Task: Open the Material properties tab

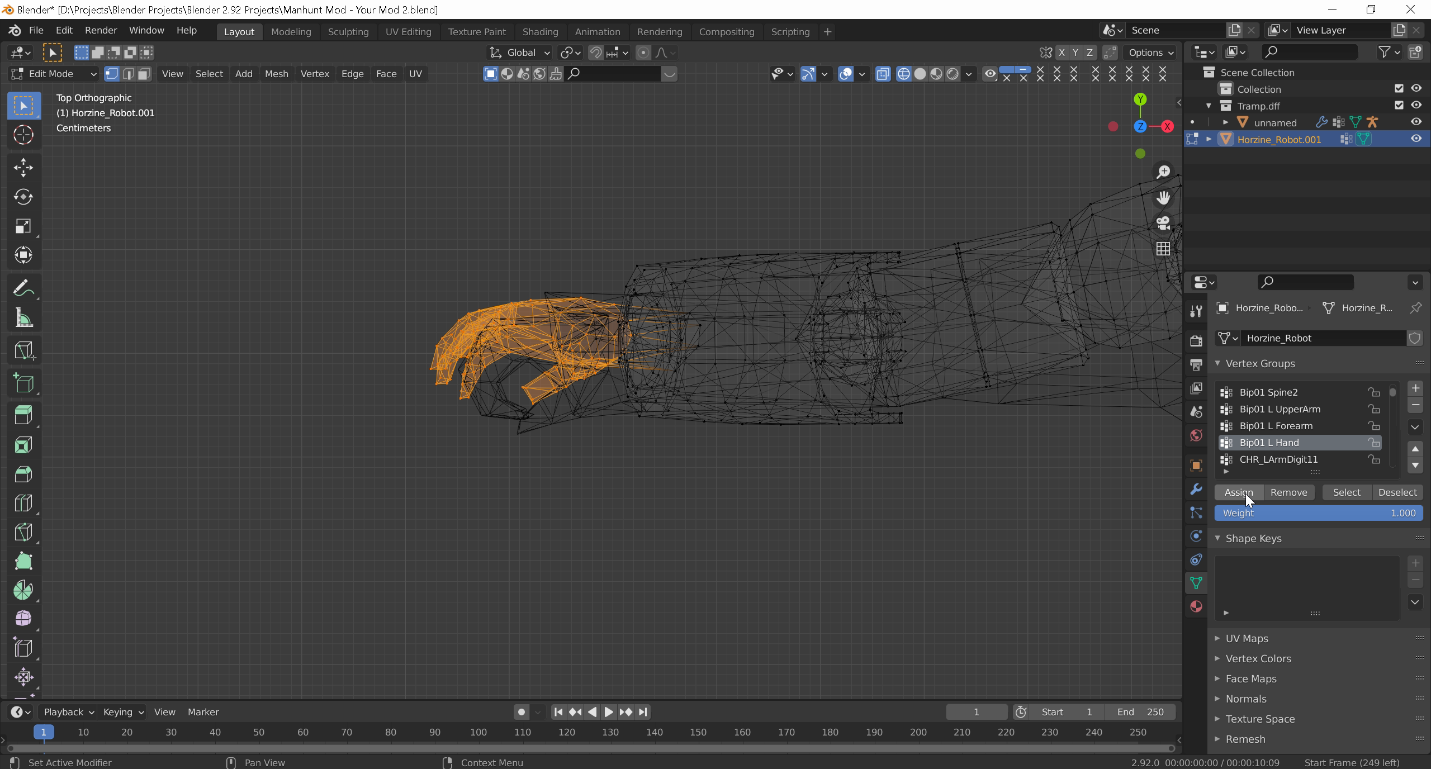Action: [1196, 606]
